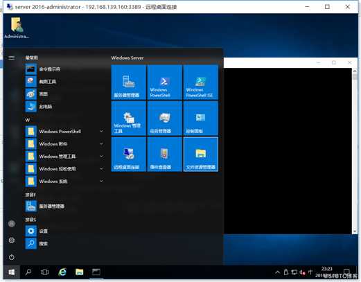361x282 pixels.
Task: Expand the Windows 轻松使用 folder chevron
Action: click(101, 168)
